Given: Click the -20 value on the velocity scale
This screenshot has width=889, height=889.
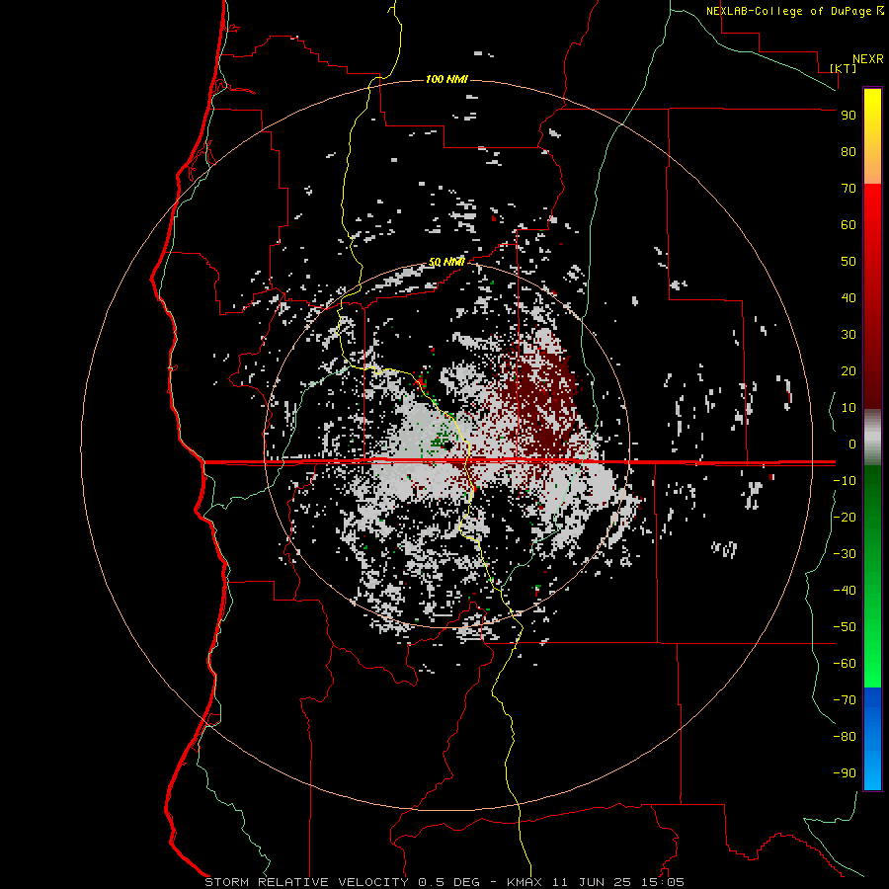Looking at the screenshot, I should tap(845, 517).
